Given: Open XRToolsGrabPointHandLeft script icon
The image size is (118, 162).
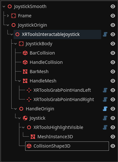Looking at the screenshot, I should tap(105, 90).
